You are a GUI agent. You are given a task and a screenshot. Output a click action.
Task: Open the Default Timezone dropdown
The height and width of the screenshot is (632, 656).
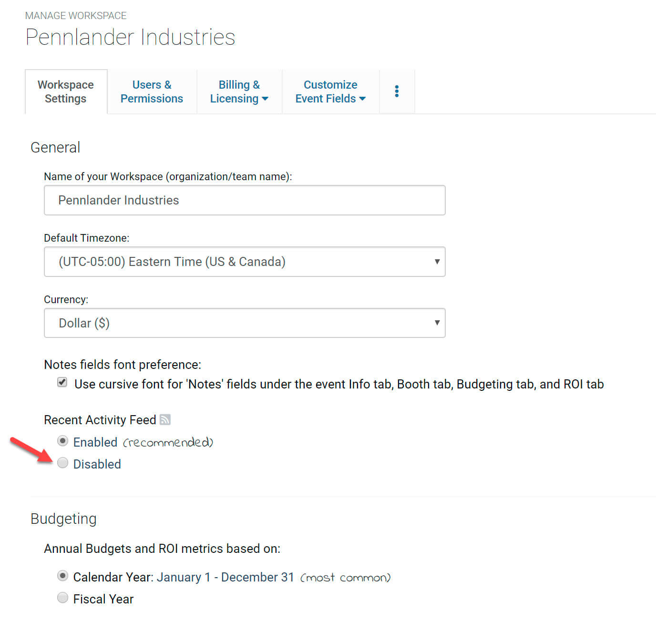pyautogui.click(x=244, y=262)
